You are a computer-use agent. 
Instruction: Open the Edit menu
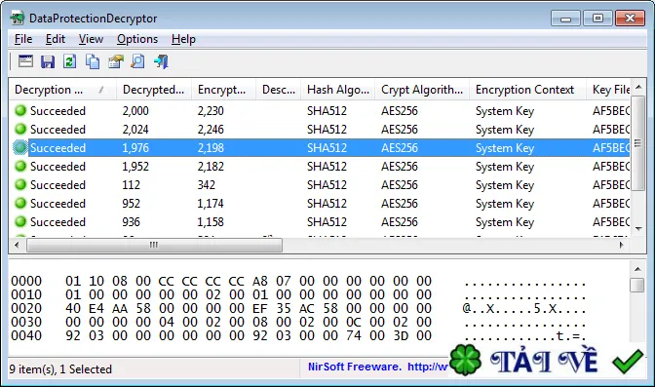pos(56,39)
